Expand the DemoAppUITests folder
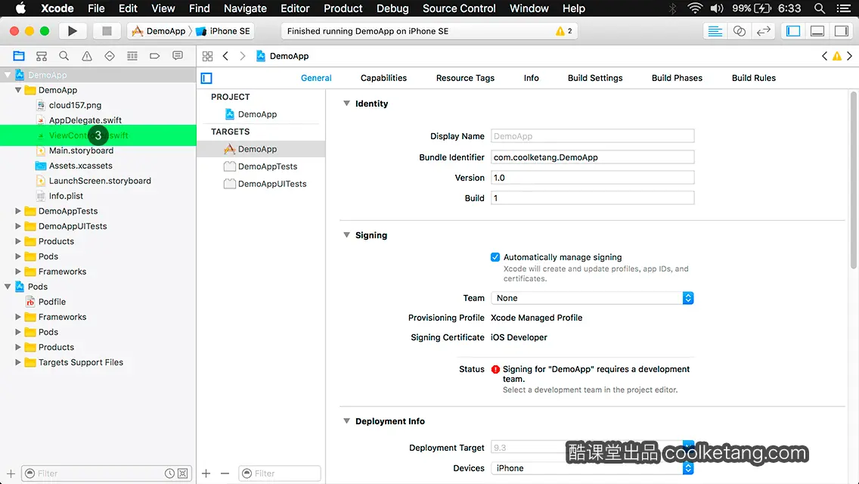The image size is (859, 484). 17,226
